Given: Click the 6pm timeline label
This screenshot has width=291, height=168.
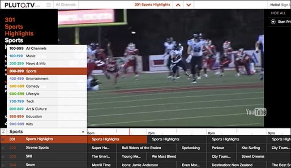Looking at the screenshot, I should (91, 133).
